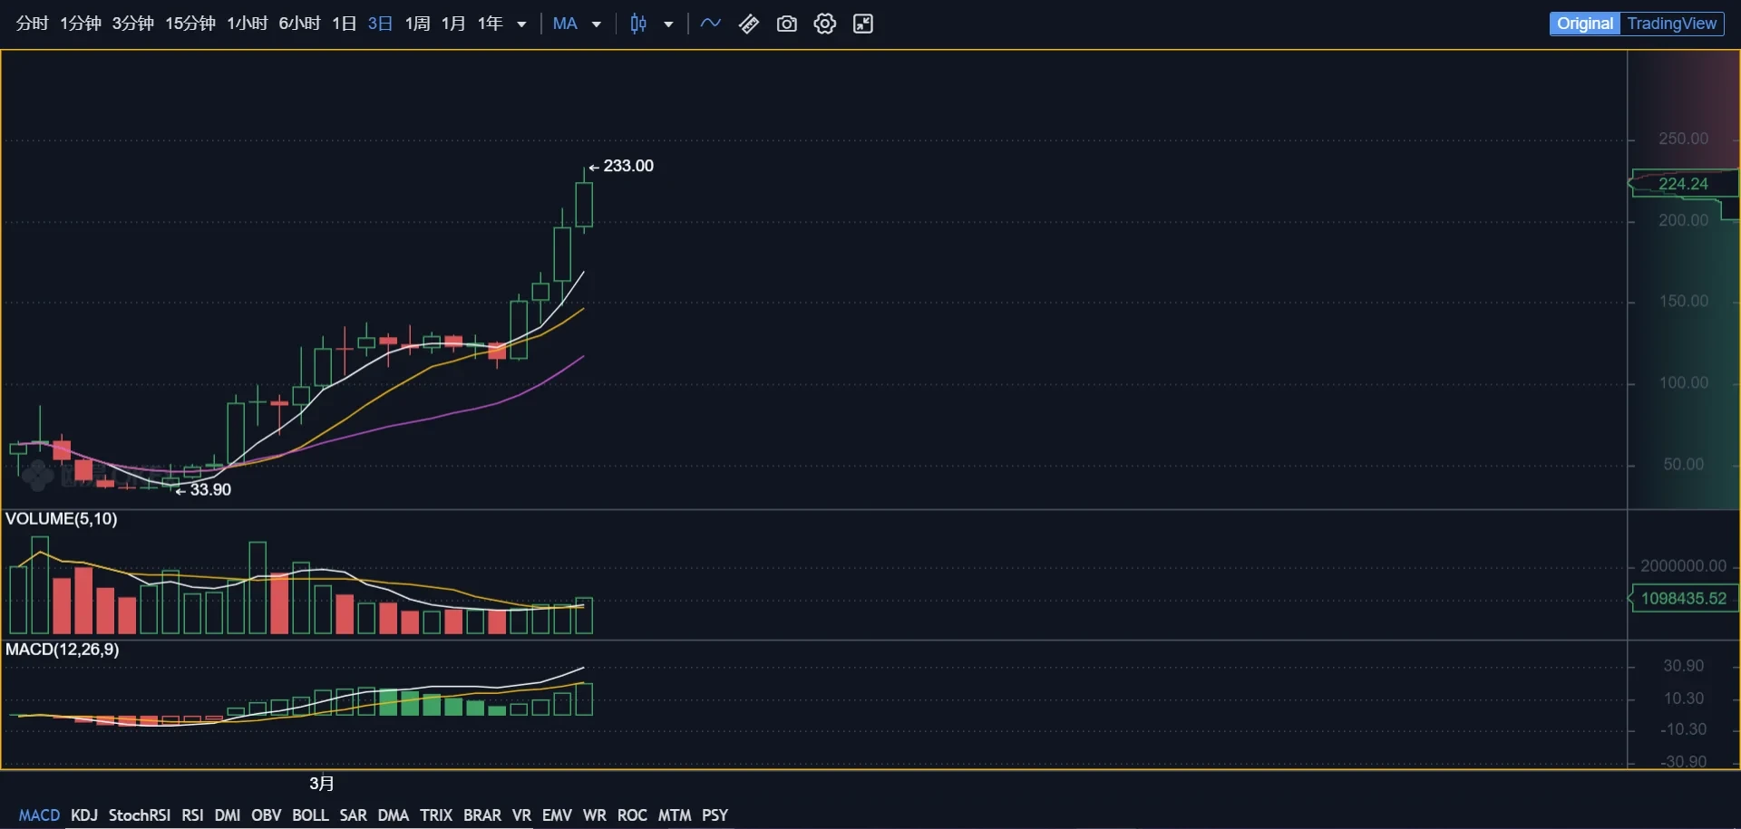Click the 224.24 current price label
This screenshot has width=1741, height=829.
point(1683,184)
